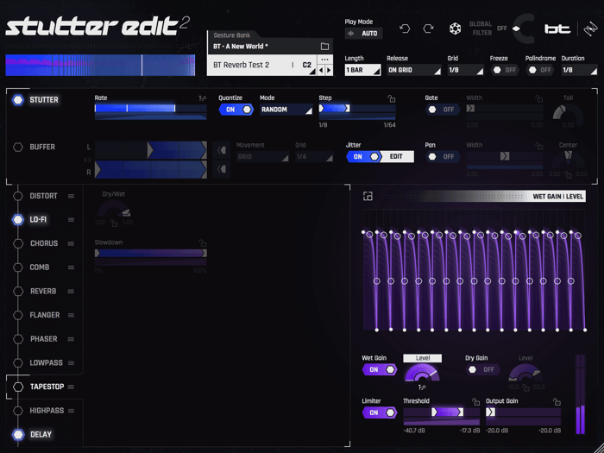This screenshot has width=604, height=453.
Task: Click the undo arrow icon
Action: [x=405, y=28]
